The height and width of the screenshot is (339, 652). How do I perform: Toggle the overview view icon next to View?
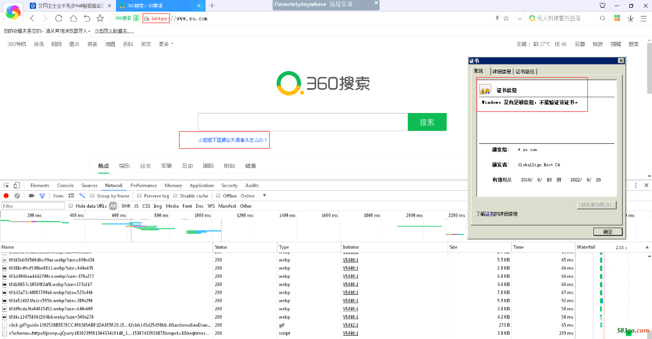82,196
